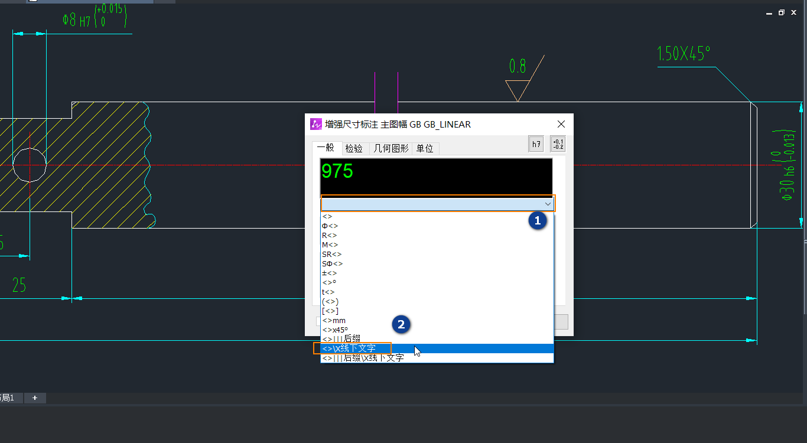This screenshot has width=807, height=443.
Task: Click the green 975 preview text
Action: 337,171
